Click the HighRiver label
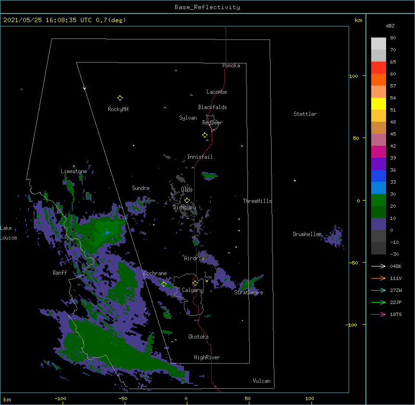Image resolution: width=415 pixels, height=405 pixels. point(207,357)
